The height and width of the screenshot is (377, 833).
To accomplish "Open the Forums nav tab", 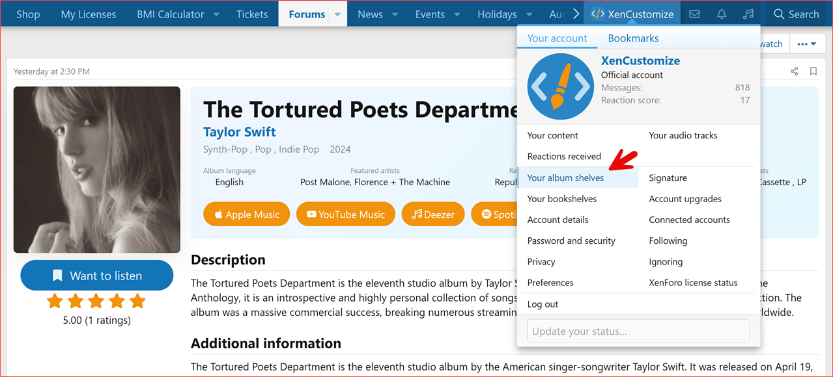I will click(x=307, y=14).
